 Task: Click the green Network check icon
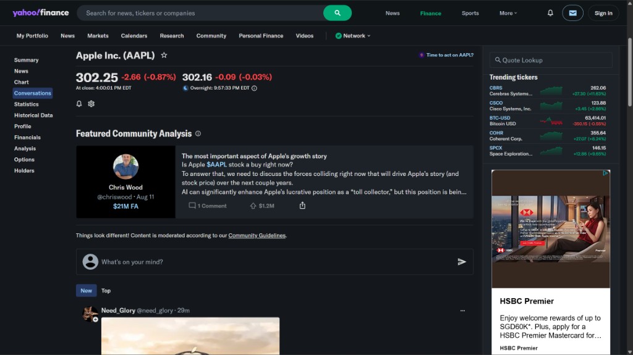338,36
